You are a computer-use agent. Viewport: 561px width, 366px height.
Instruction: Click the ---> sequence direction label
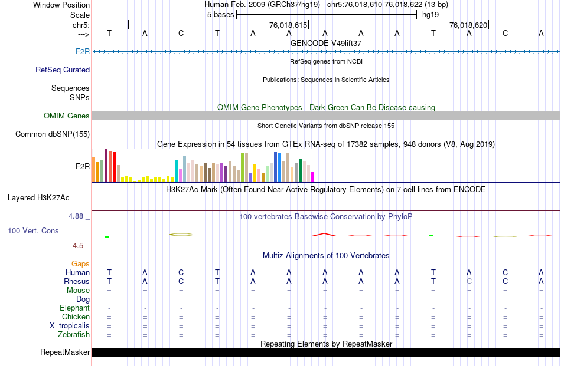click(x=84, y=34)
